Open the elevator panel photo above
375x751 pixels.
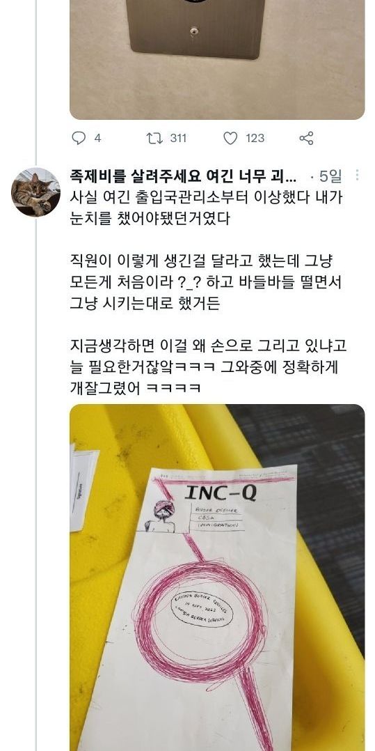point(217,59)
